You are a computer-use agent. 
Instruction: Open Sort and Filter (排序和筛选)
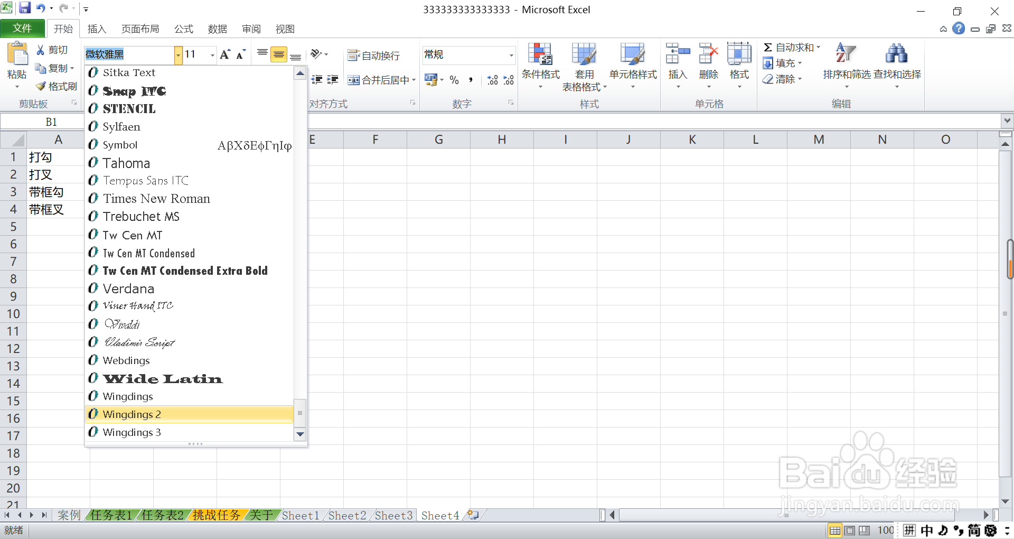click(x=847, y=66)
